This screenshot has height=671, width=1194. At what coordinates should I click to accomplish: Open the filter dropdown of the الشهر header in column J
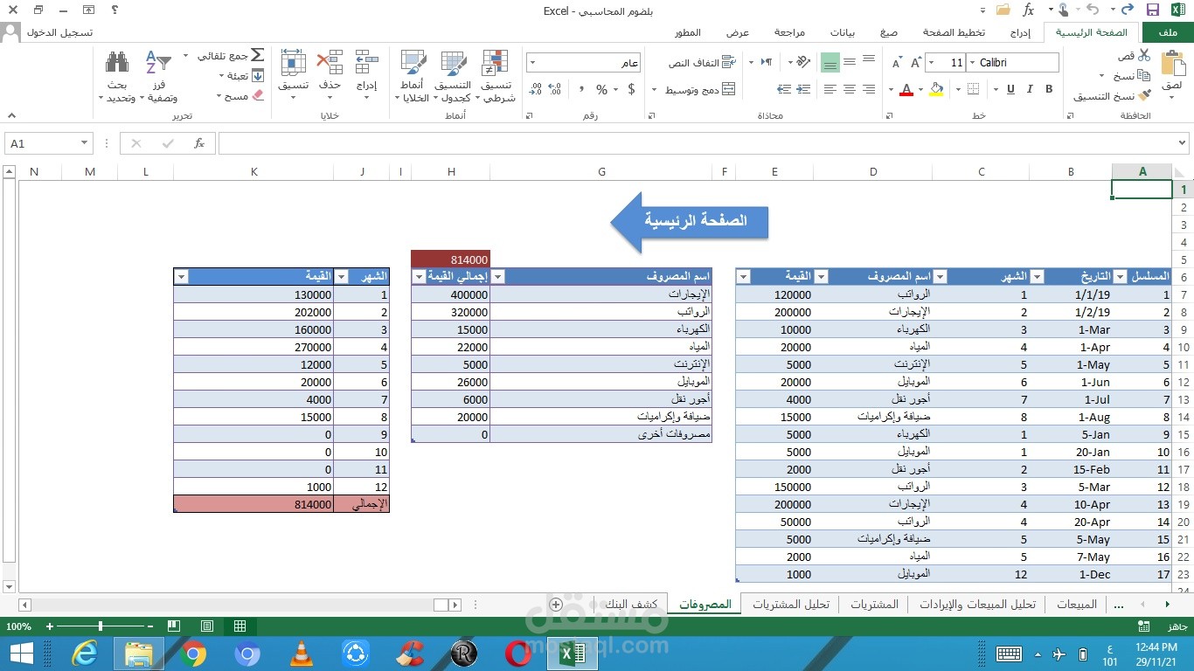[342, 277]
